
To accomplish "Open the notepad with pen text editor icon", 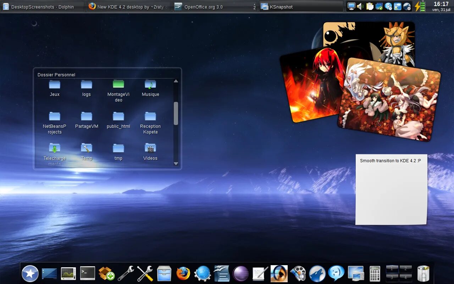I will point(260,274).
